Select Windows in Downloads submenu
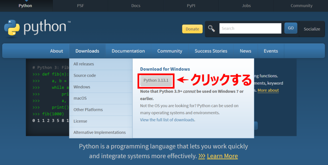Screen dimensions: 328x165 (101, 87)
